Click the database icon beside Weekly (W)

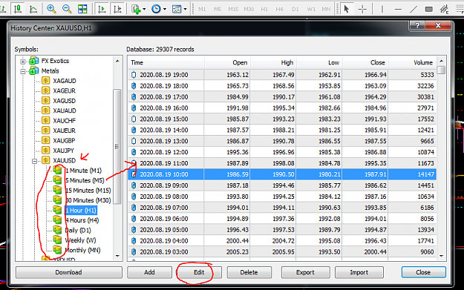(57, 240)
